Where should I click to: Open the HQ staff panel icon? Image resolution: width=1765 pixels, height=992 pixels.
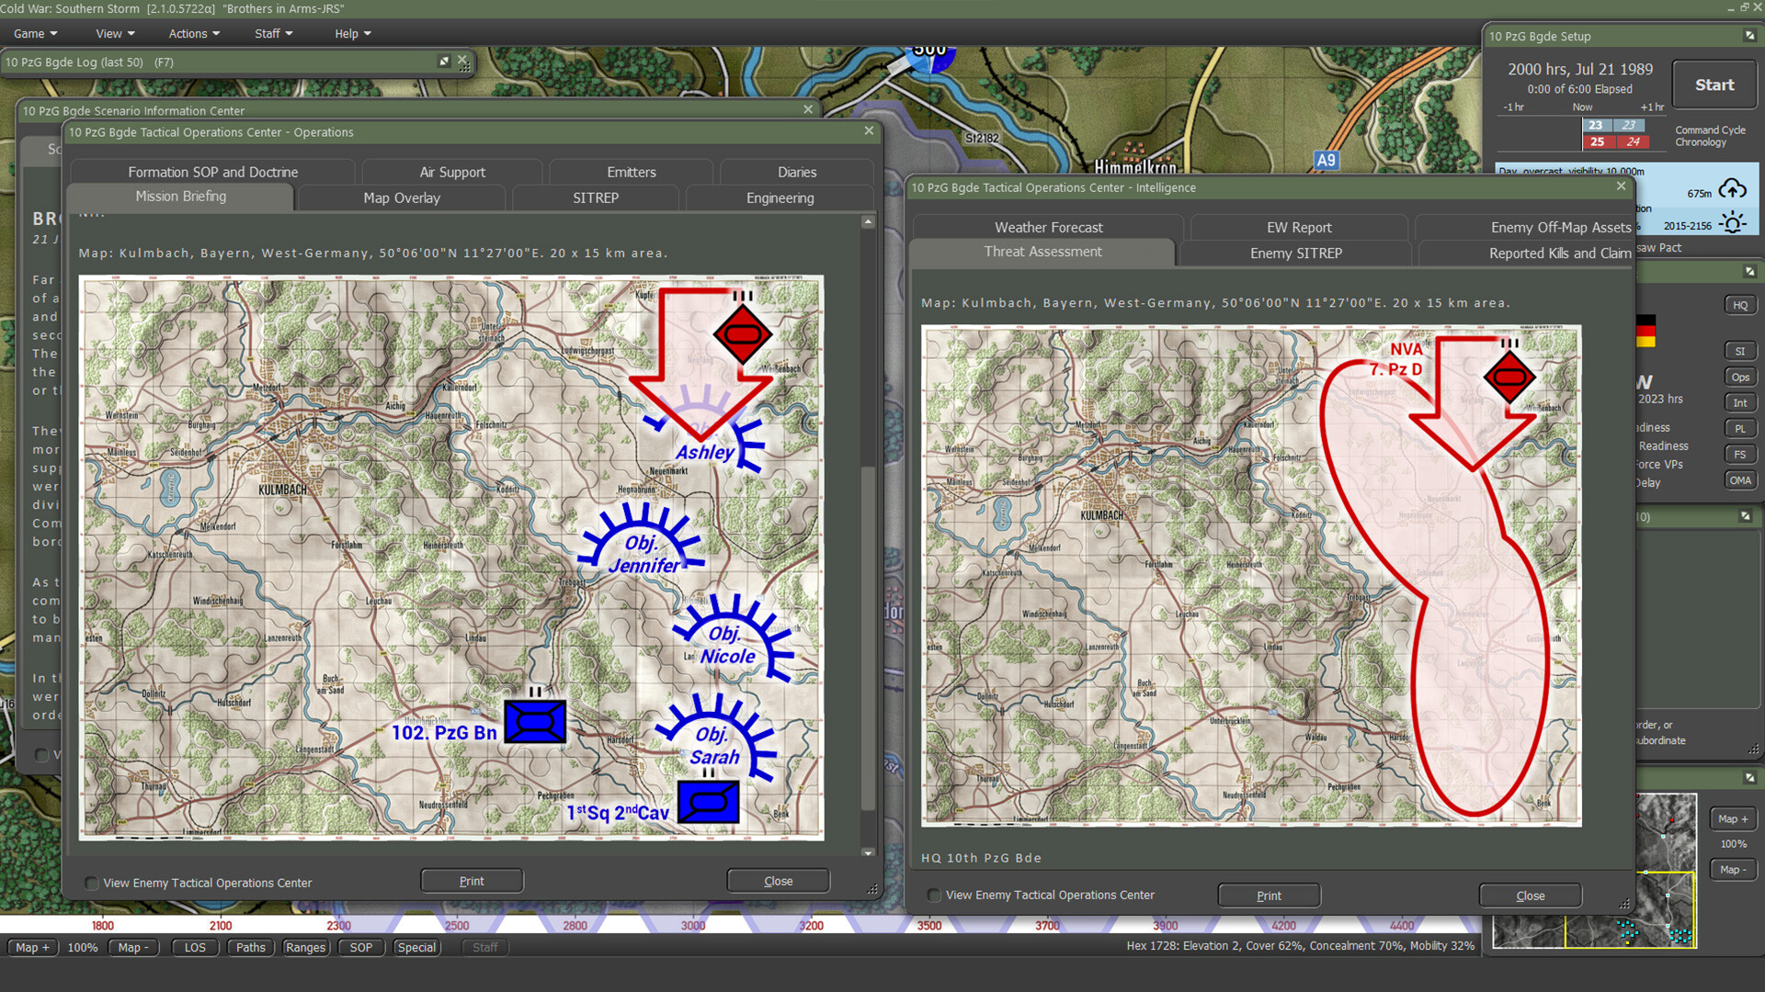pyautogui.click(x=1740, y=304)
